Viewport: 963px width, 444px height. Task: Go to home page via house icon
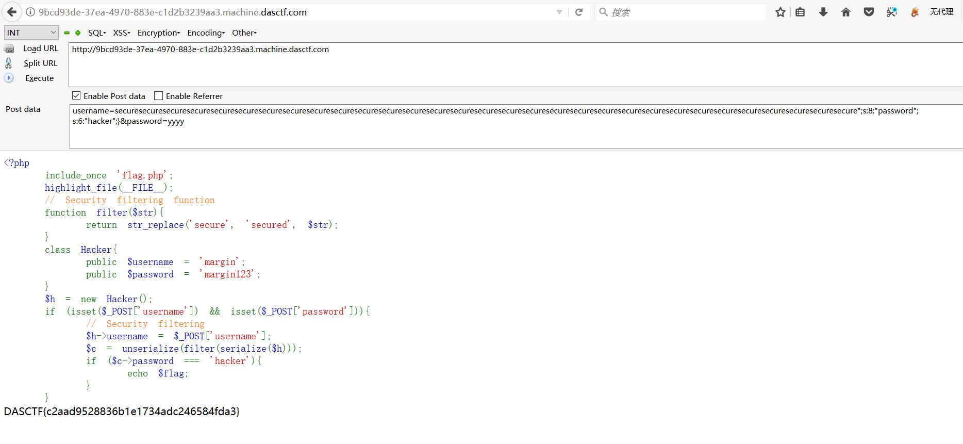(846, 12)
